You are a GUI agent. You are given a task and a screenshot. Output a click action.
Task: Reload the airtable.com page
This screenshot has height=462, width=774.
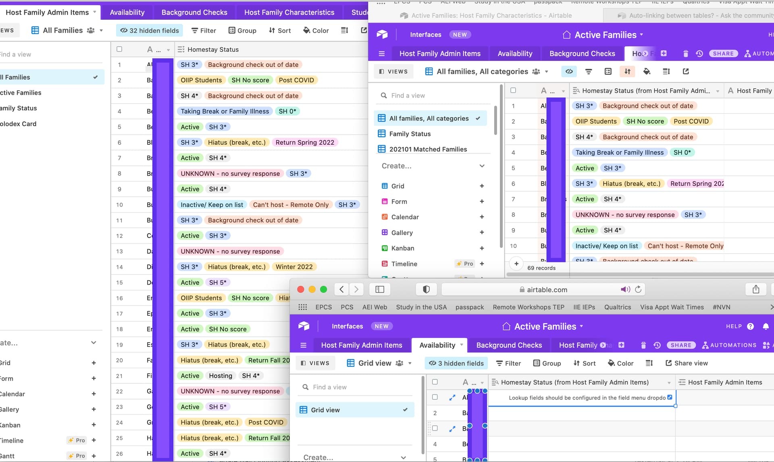click(x=638, y=289)
